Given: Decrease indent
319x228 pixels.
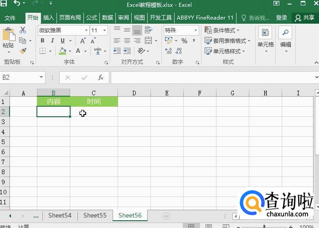Looking at the screenshot, I should click(117, 51).
